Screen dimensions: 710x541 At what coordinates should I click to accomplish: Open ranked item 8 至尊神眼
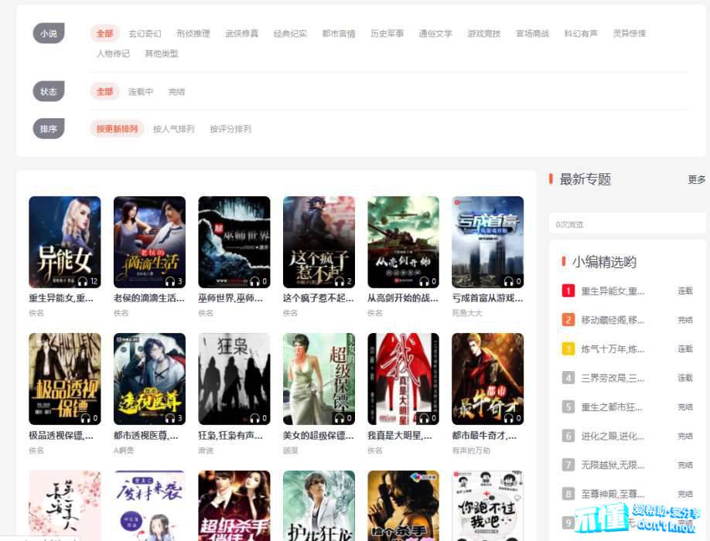(x=613, y=494)
